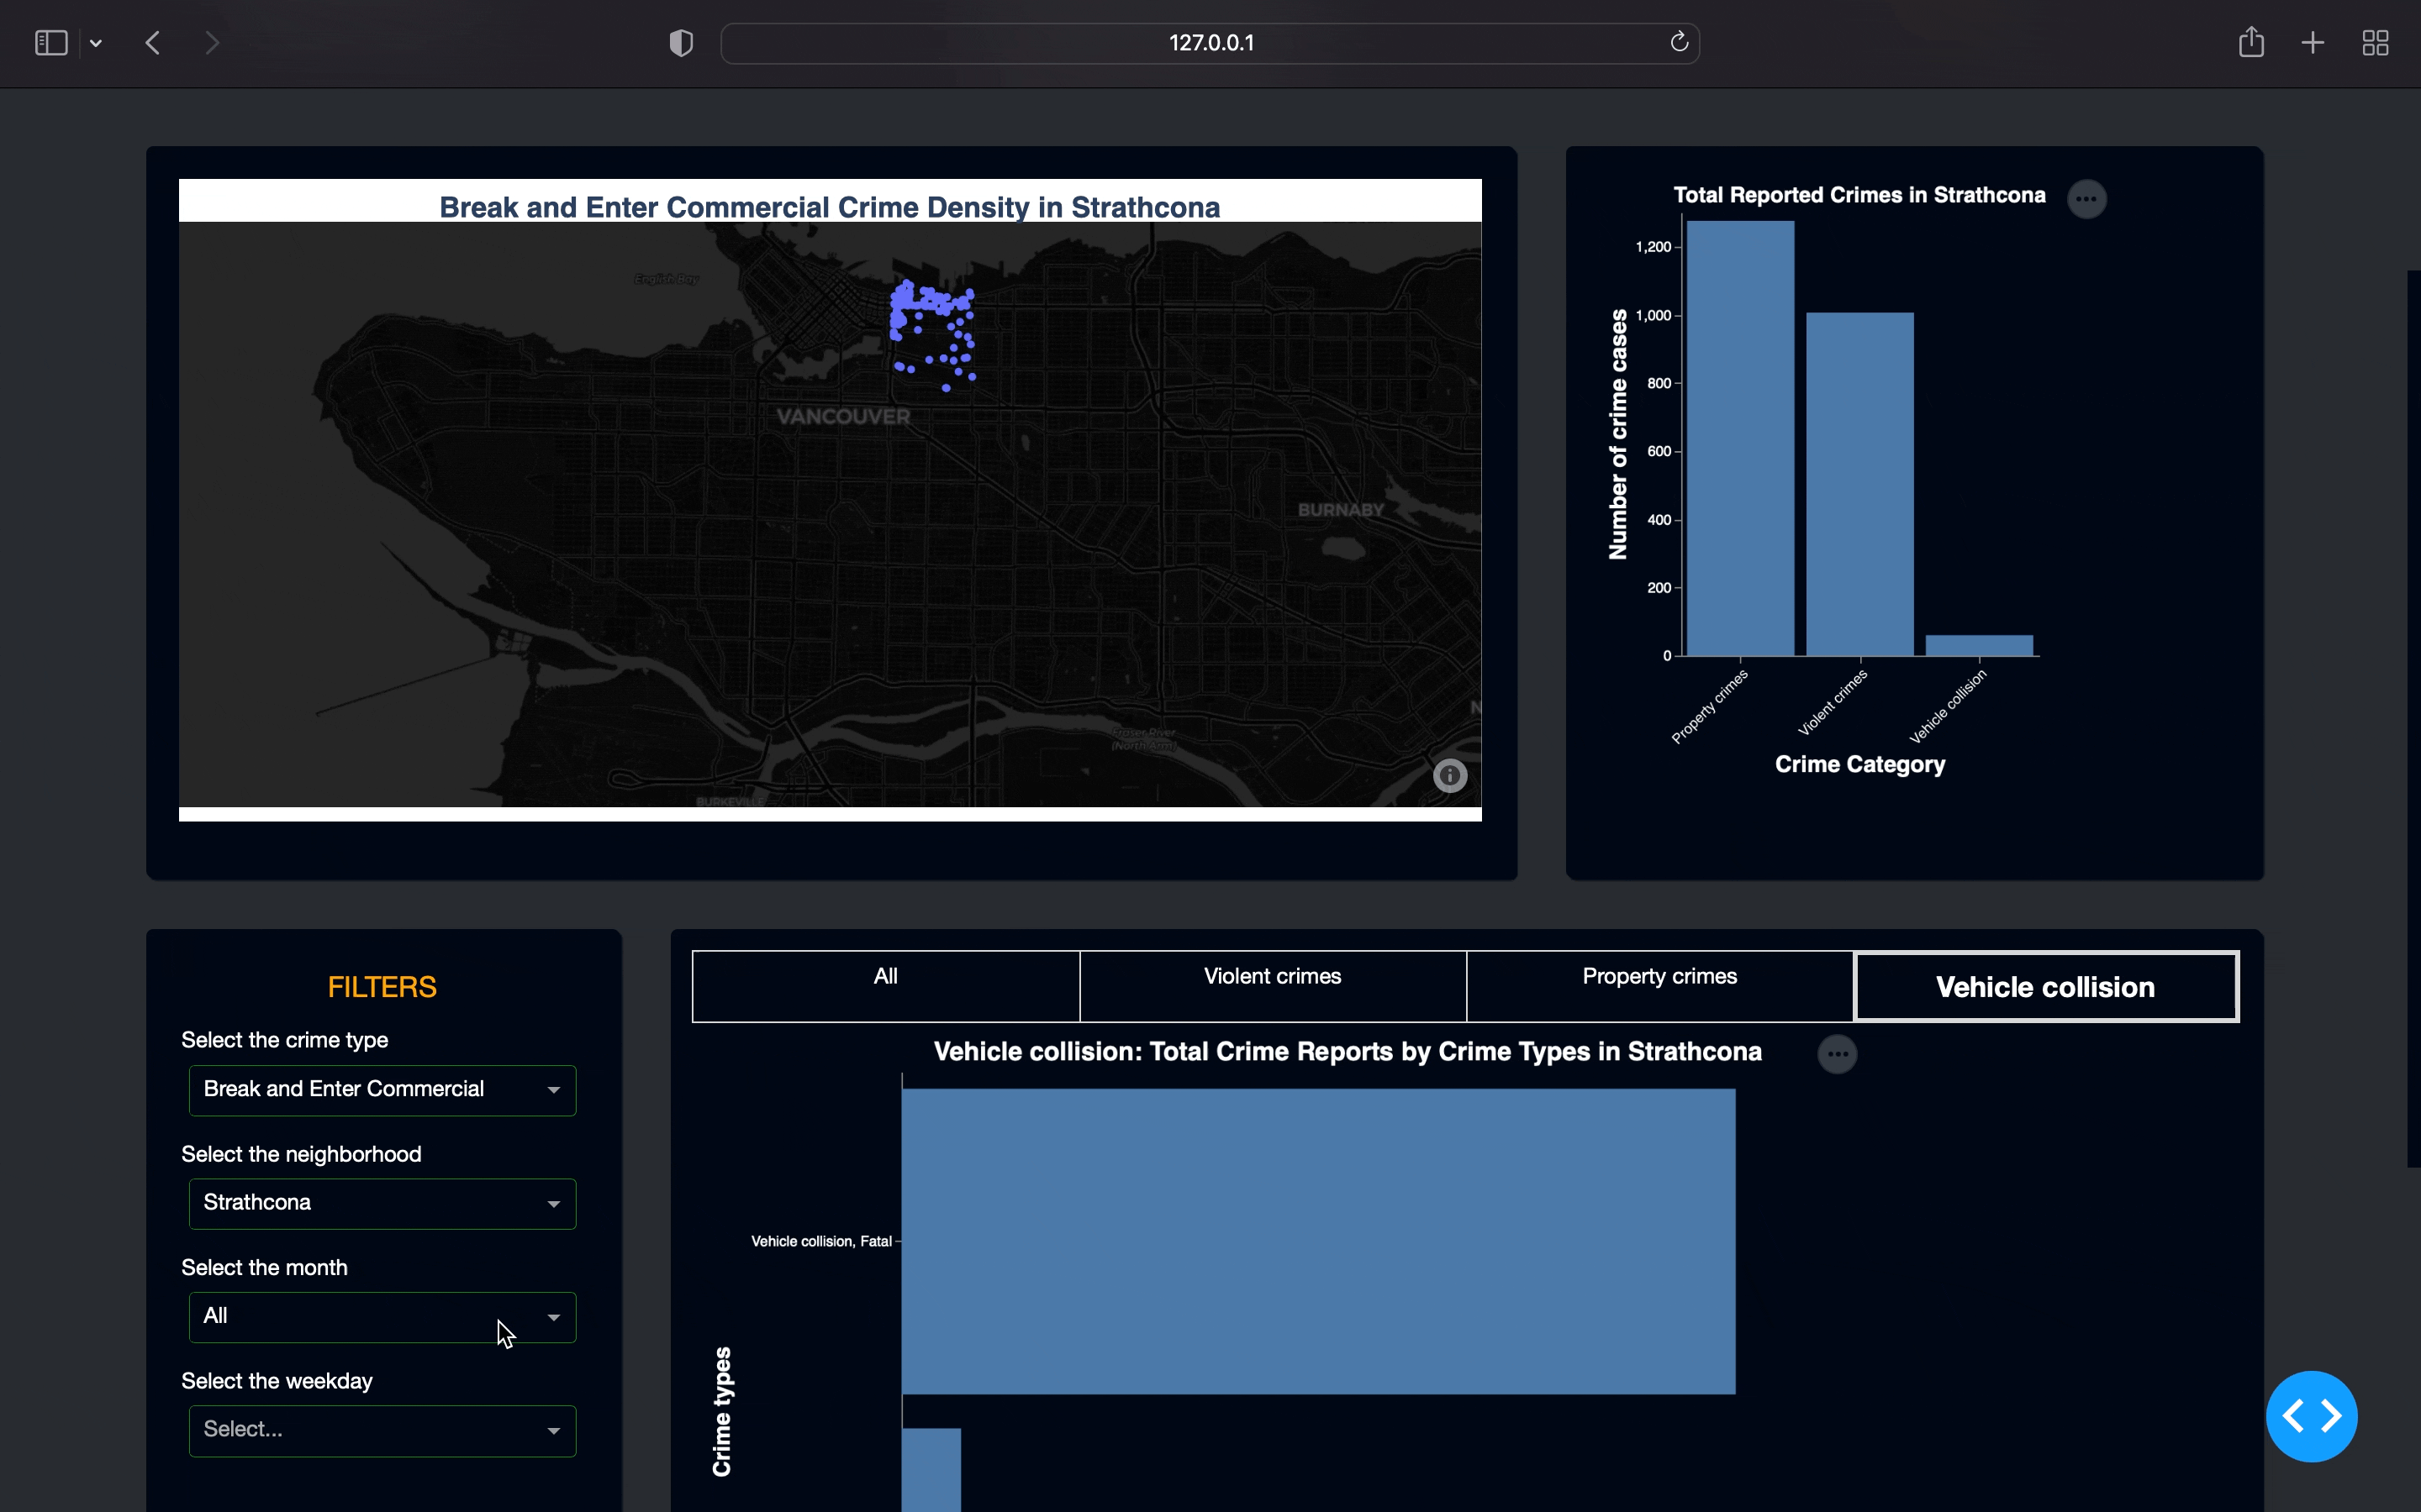
Task: Click the browser sidebar toggle icon
Action: coord(50,42)
